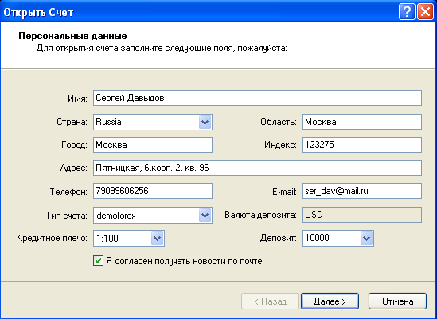Click the Отмена button
This screenshot has height=319, width=437.
point(397,301)
